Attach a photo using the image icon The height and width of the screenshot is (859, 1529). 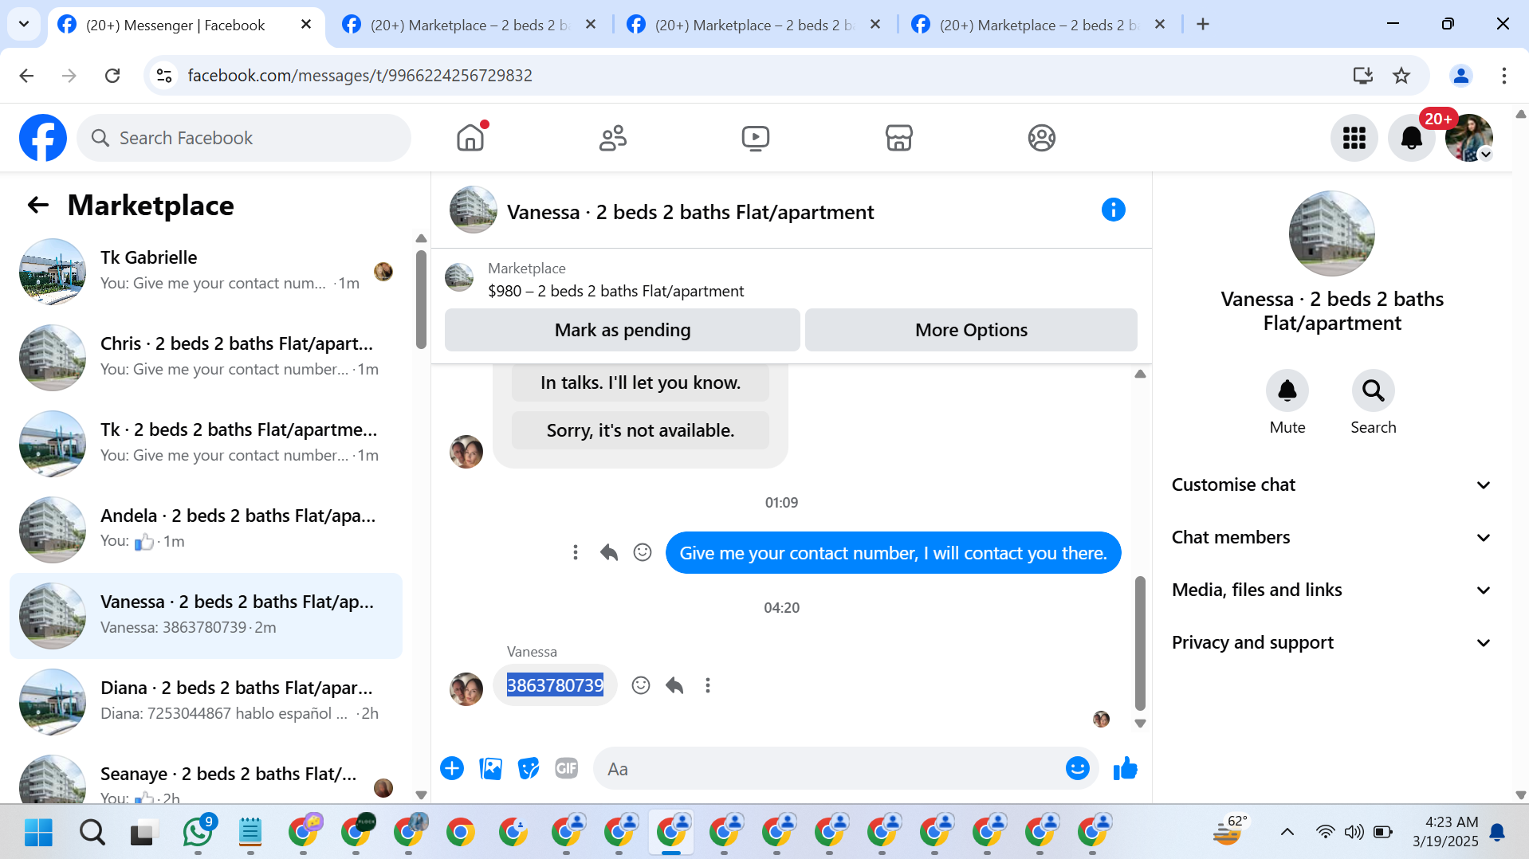(x=490, y=768)
